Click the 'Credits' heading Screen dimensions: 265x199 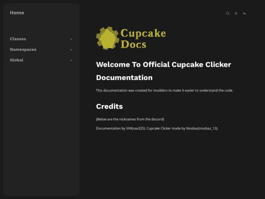(x=109, y=107)
